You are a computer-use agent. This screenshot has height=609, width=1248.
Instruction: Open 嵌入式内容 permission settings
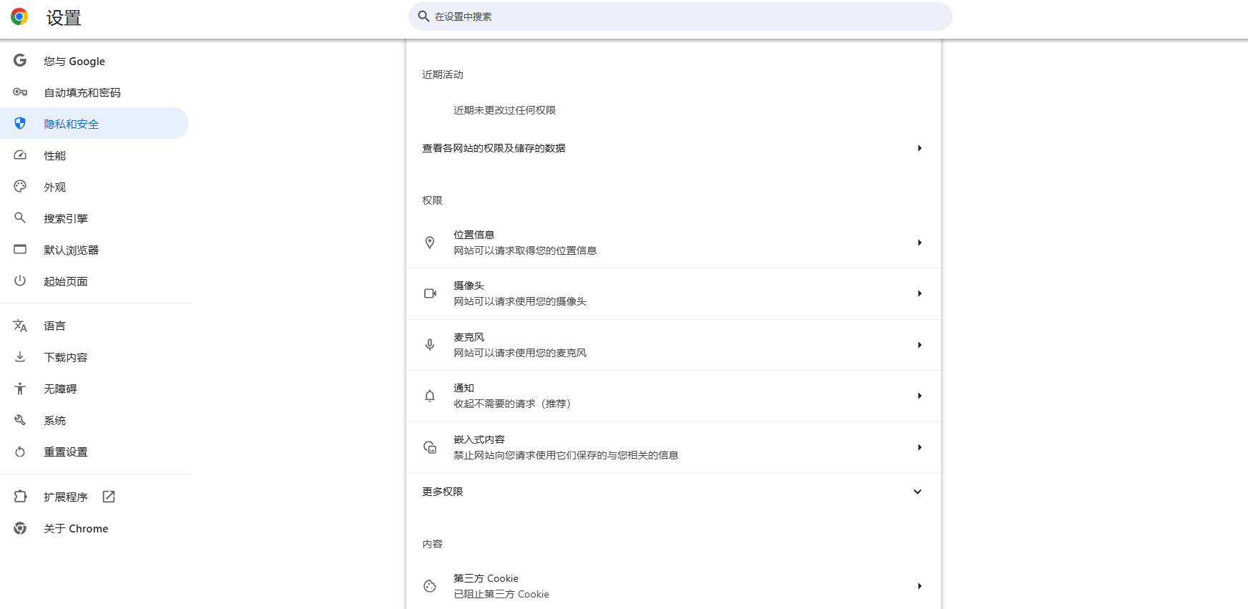tap(674, 447)
